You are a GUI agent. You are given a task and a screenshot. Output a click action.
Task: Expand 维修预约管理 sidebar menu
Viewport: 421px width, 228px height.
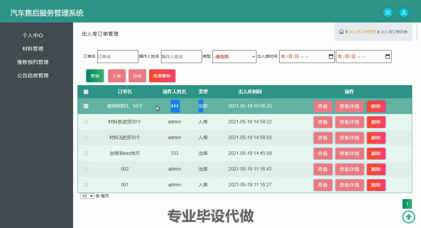coord(35,62)
